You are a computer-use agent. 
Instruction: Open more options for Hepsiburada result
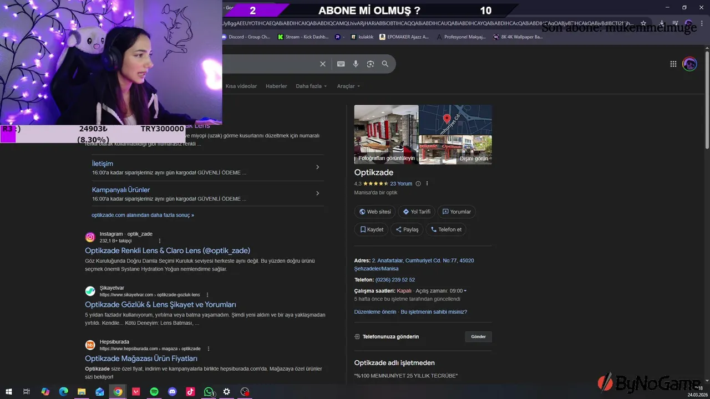209,349
